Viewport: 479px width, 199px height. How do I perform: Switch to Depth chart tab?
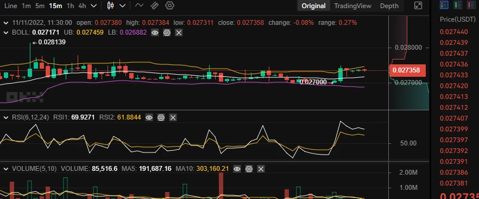(x=389, y=6)
